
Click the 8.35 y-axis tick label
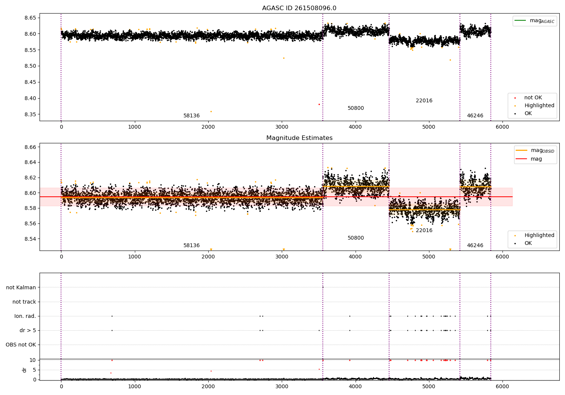point(30,115)
